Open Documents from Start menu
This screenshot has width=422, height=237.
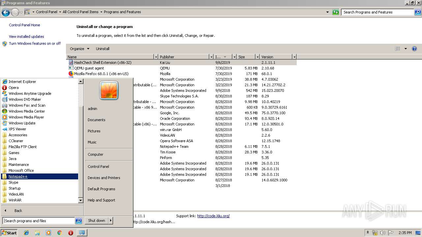pyautogui.click(x=96, y=120)
